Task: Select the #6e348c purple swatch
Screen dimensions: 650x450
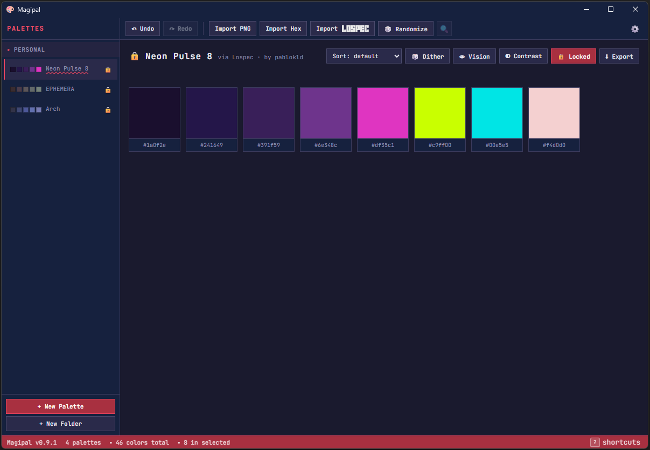Action: pos(326,113)
